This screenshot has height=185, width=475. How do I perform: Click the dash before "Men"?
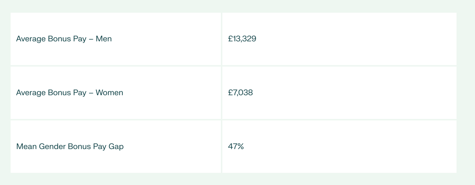(x=91, y=39)
